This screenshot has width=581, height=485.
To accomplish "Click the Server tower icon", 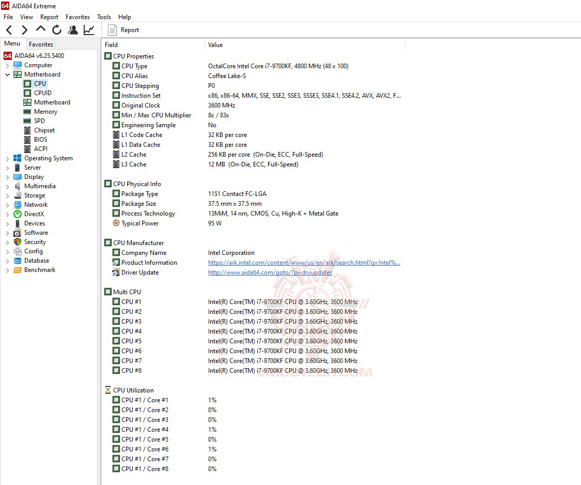I will 18,168.
